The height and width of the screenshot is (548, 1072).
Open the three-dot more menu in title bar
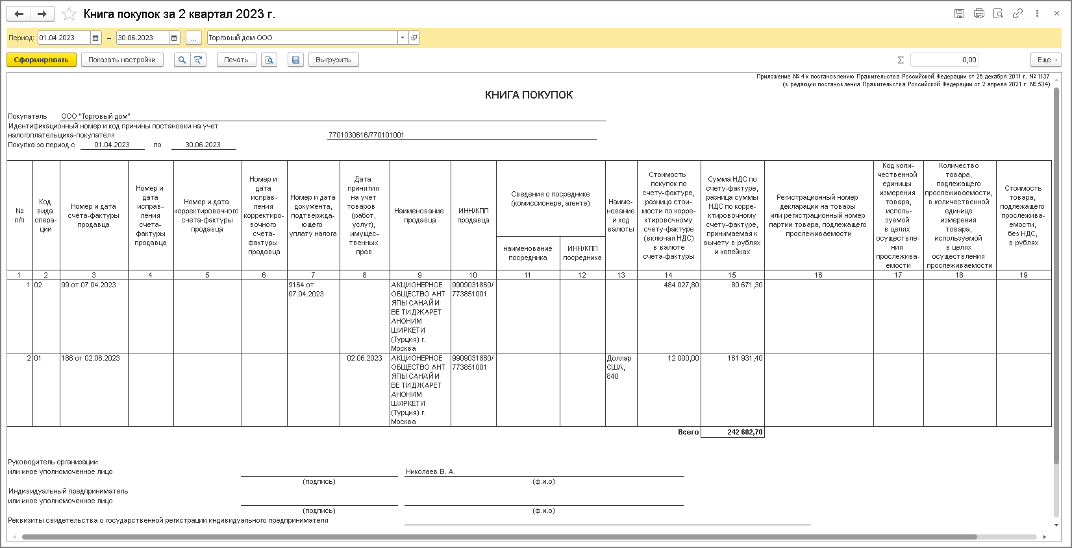(1038, 14)
